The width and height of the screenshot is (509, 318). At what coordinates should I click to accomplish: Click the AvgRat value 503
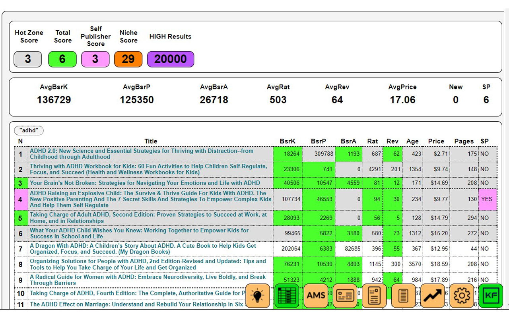[x=278, y=100]
